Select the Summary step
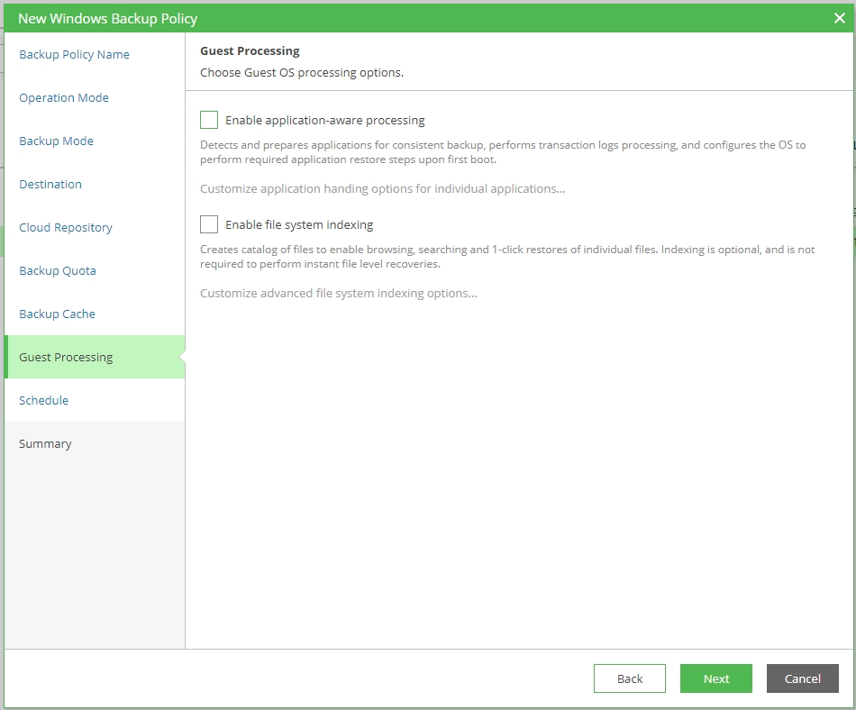Image resolution: width=856 pixels, height=710 pixels. click(45, 443)
